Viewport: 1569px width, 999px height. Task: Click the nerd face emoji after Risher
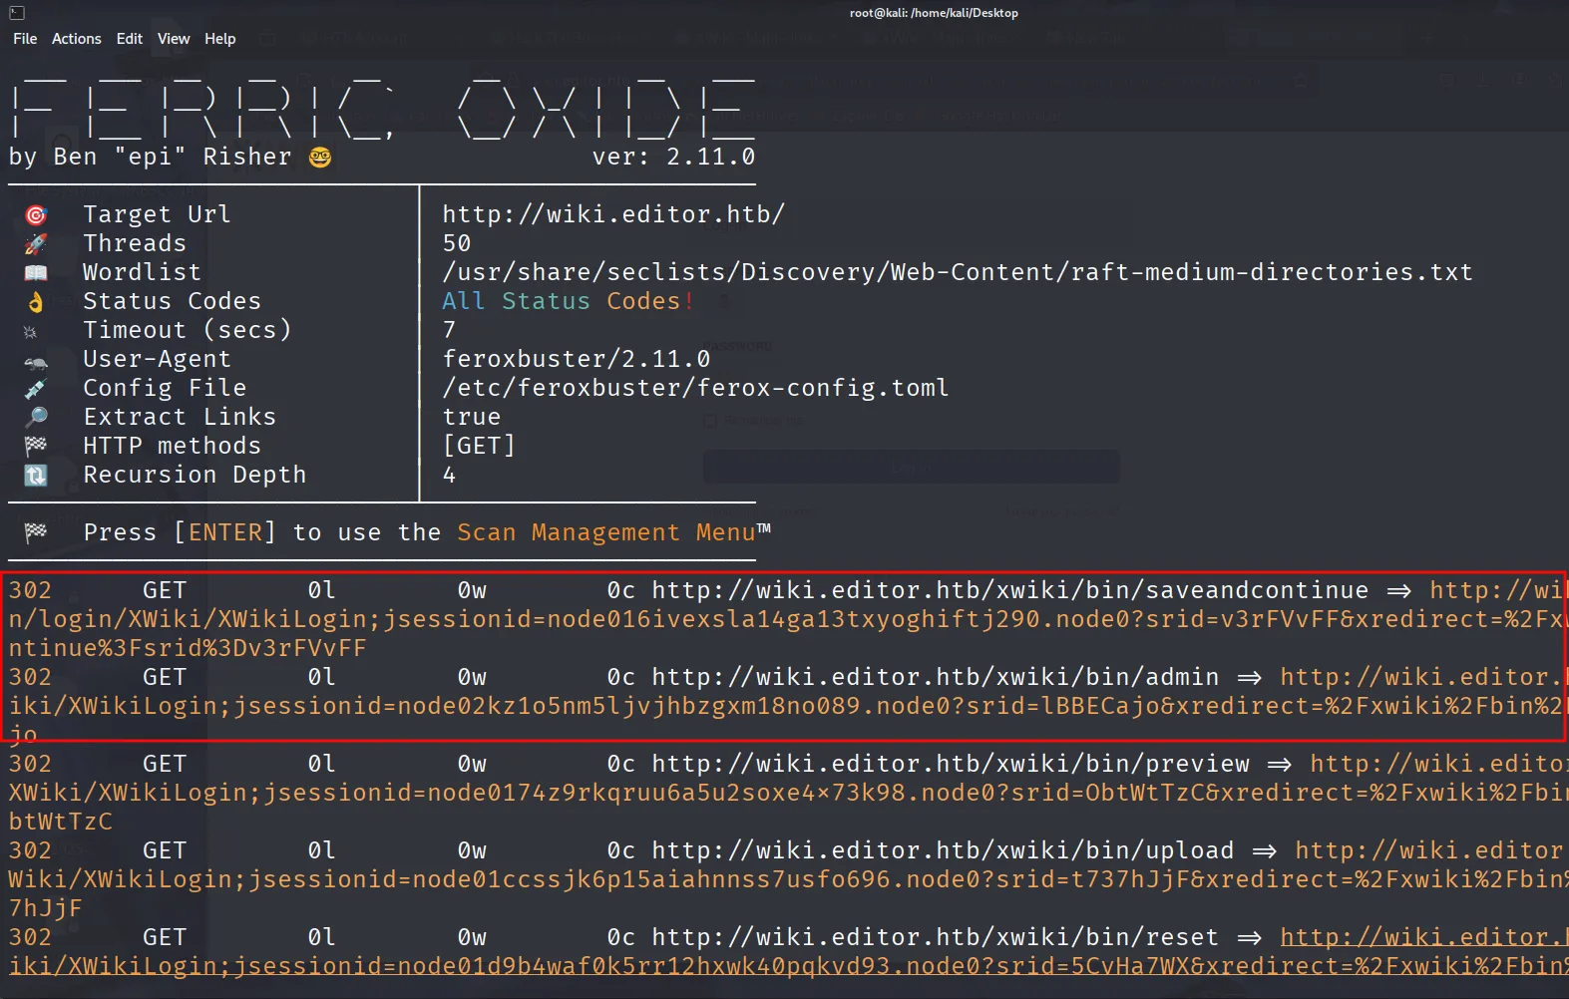320,158
